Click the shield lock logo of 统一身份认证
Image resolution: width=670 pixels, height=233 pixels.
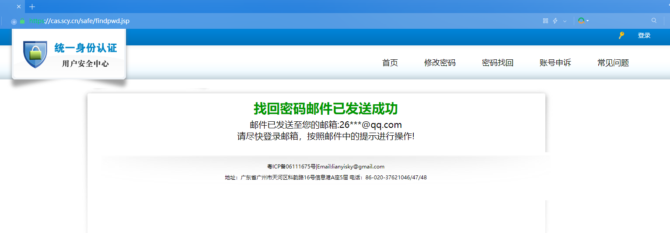pos(35,55)
